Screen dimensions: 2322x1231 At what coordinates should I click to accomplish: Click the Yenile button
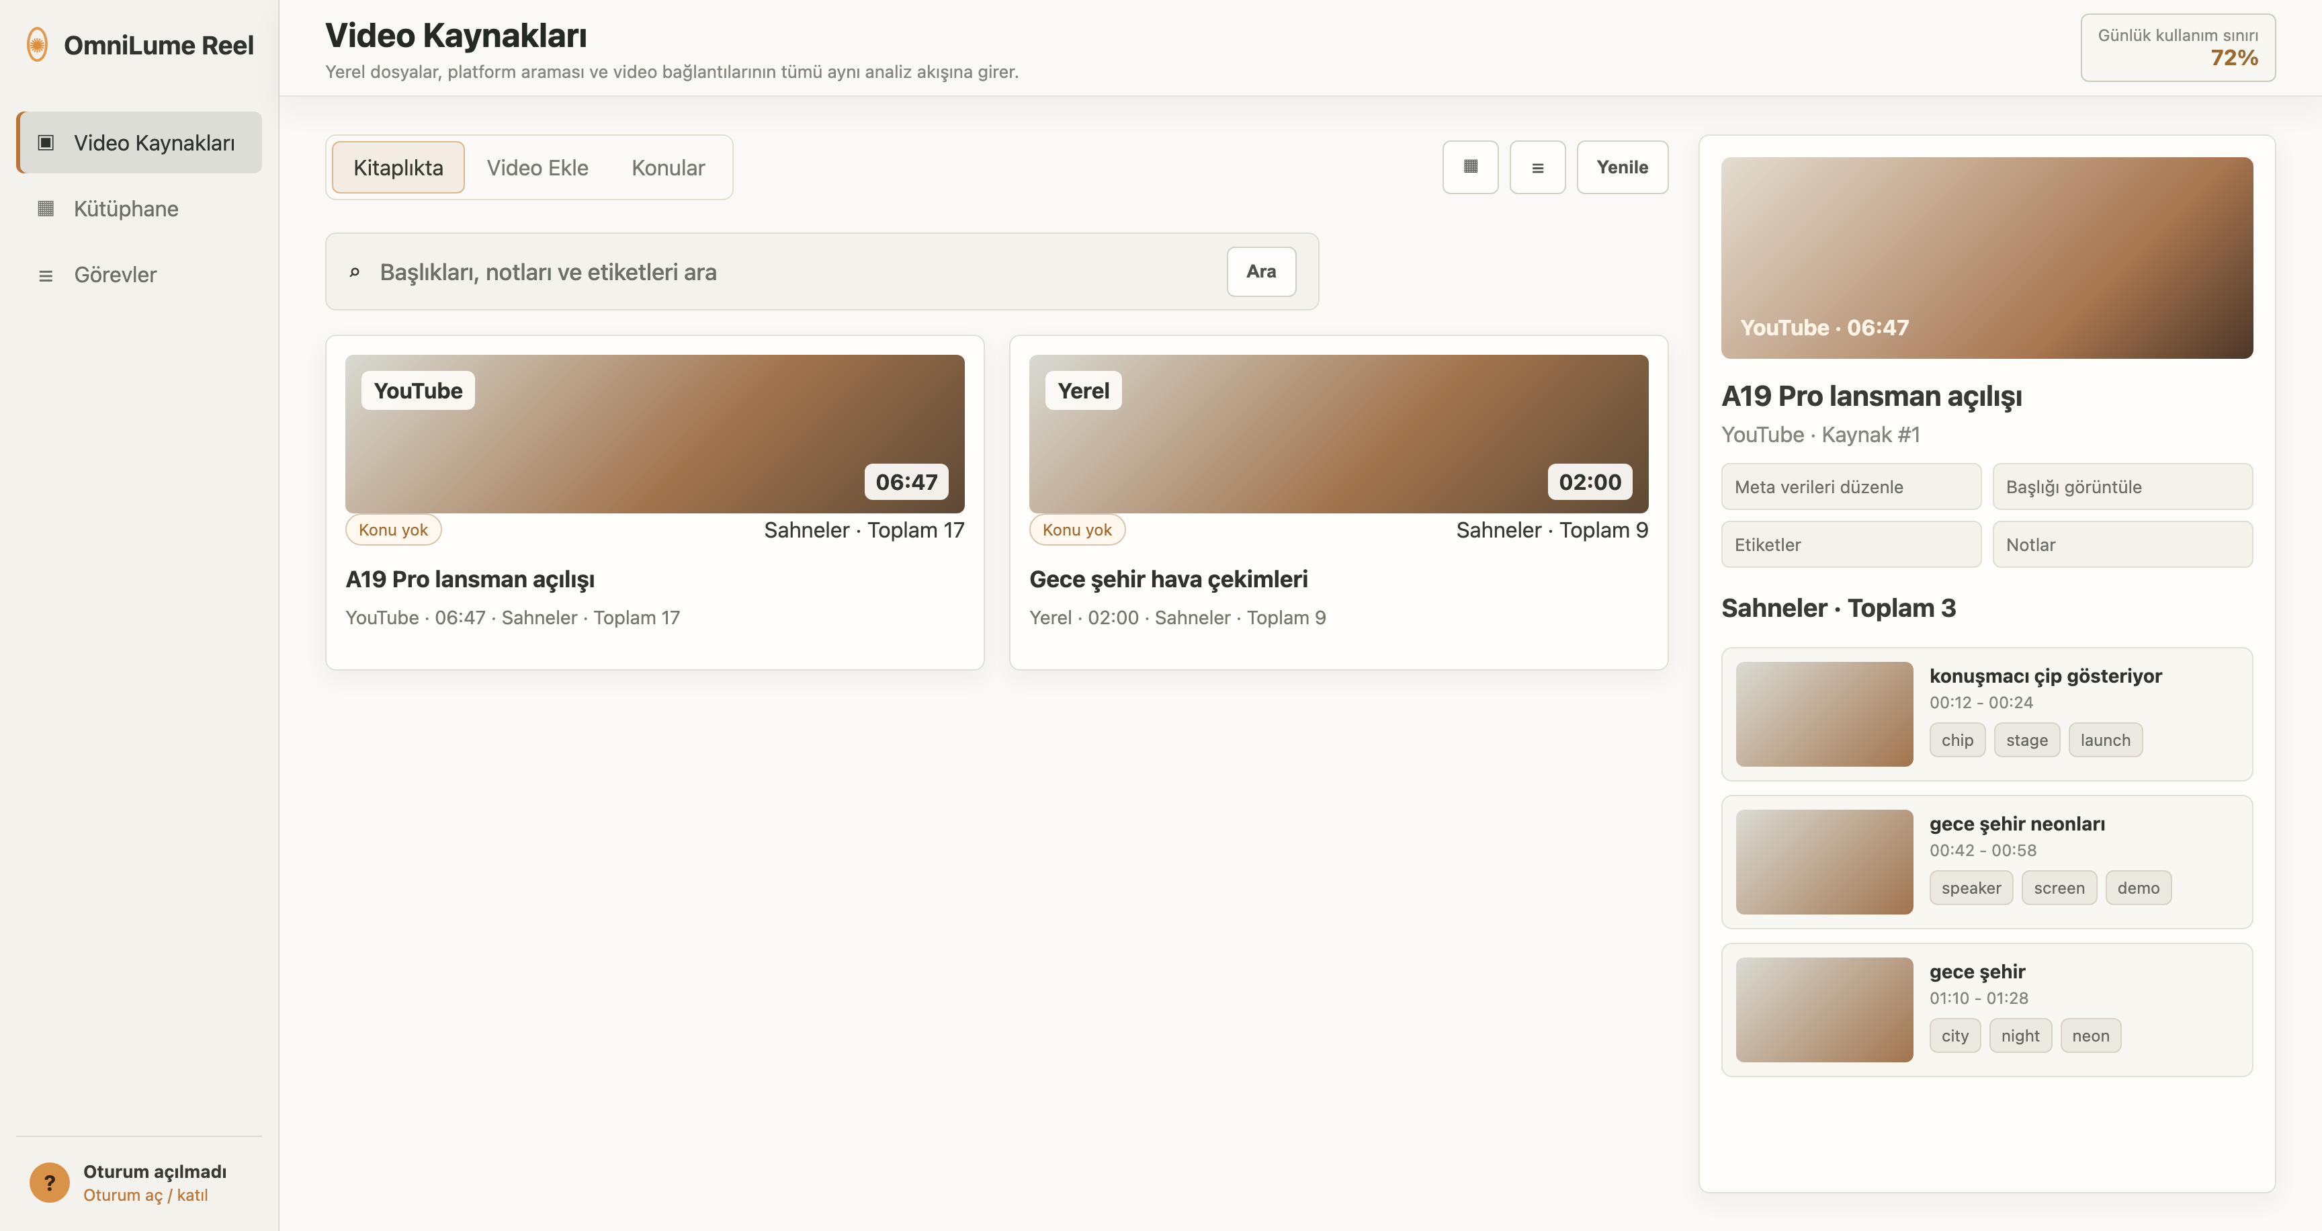(x=1622, y=167)
